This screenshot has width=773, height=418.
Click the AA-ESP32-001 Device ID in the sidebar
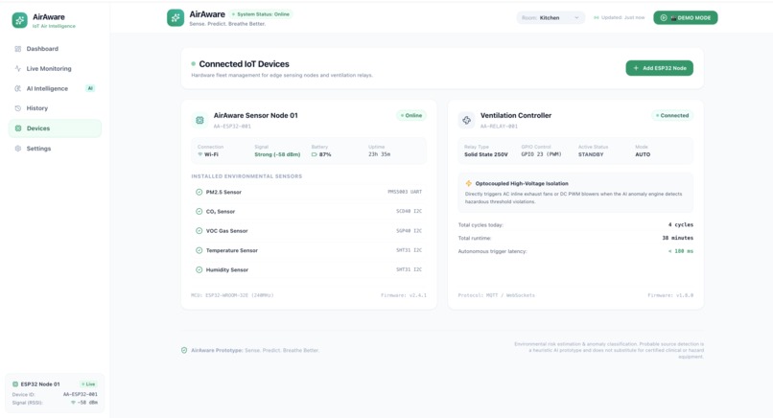[81, 394]
